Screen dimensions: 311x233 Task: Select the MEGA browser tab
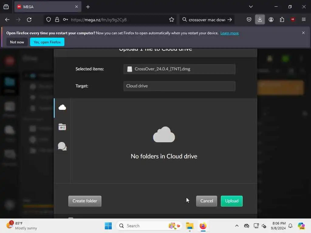[48, 7]
